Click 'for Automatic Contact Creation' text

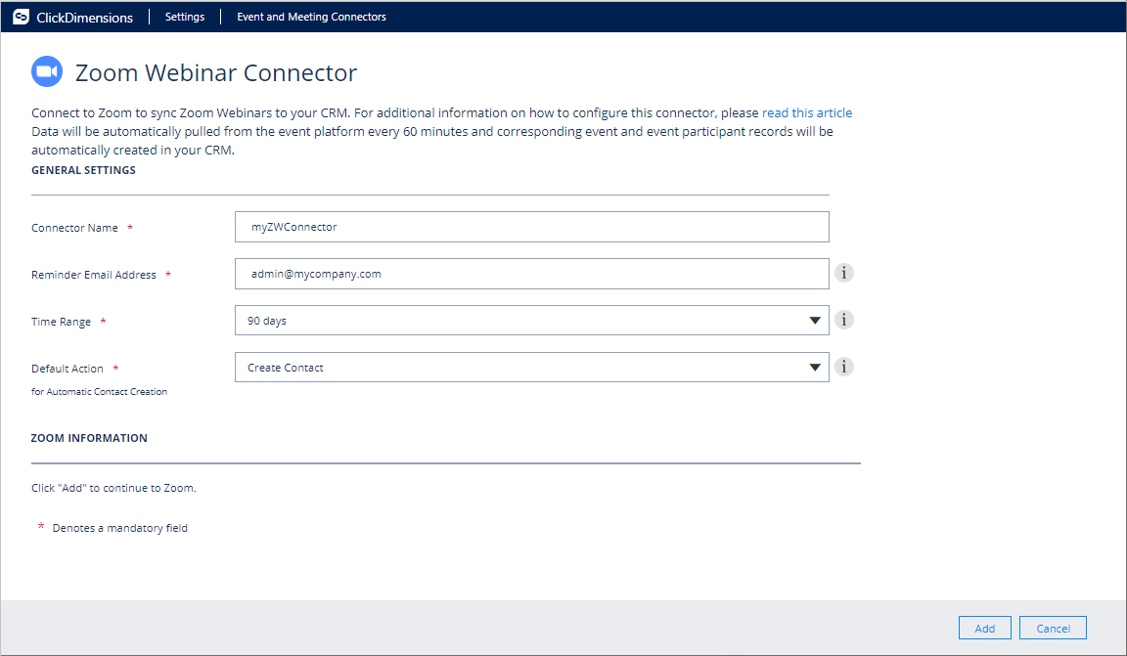tap(99, 392)
